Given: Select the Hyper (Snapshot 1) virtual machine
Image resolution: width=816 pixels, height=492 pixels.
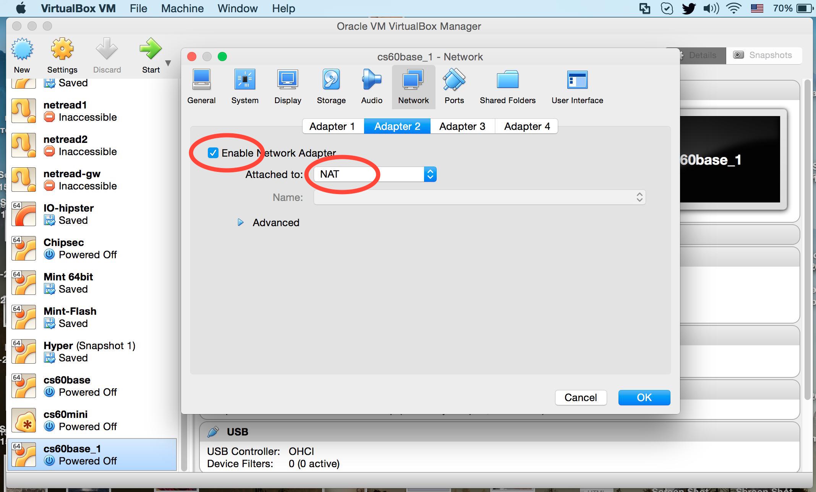Looking at the screenshot, I should [92, 352].
